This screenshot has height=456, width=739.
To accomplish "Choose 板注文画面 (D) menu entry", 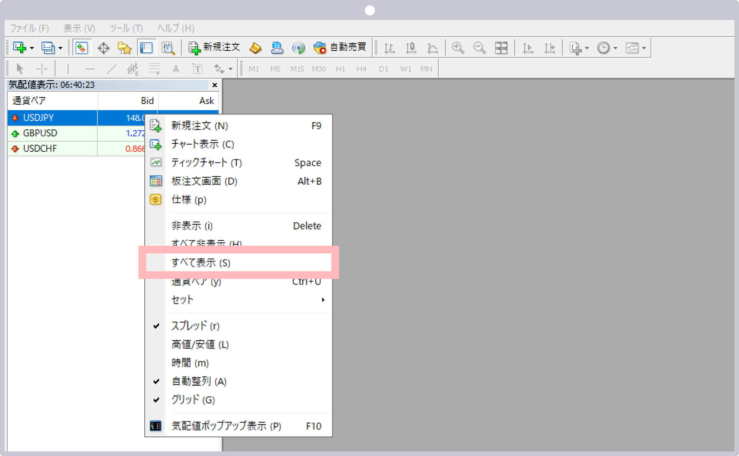I will pyautogui.click(x=239, y=181).
